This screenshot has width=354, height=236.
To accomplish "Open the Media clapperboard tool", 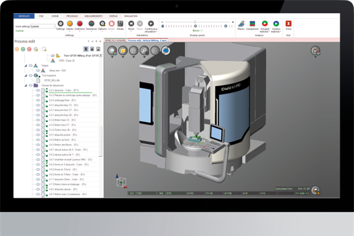I will click(120, 24).
